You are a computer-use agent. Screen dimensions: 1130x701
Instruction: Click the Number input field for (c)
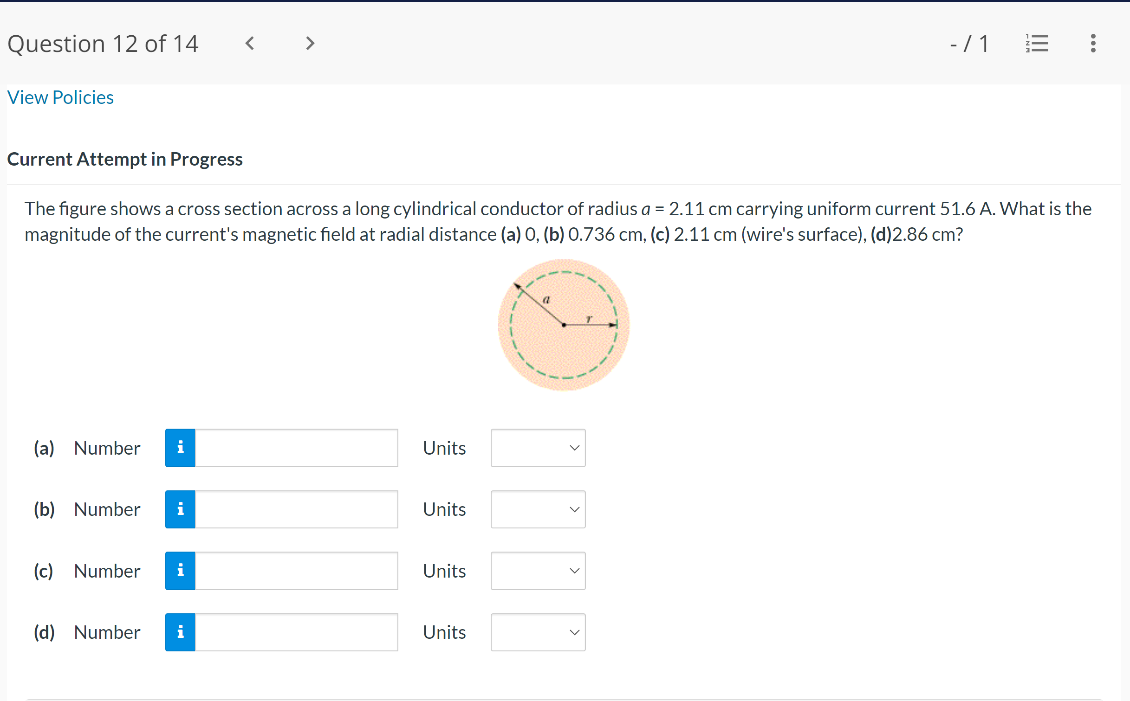point(296,571)
